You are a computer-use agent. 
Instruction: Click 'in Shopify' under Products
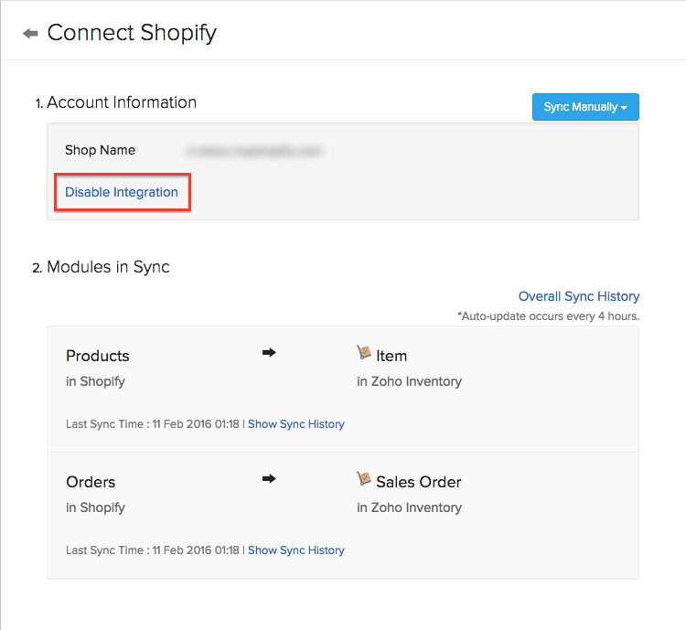pyautogui.click(x=95, y=381)
